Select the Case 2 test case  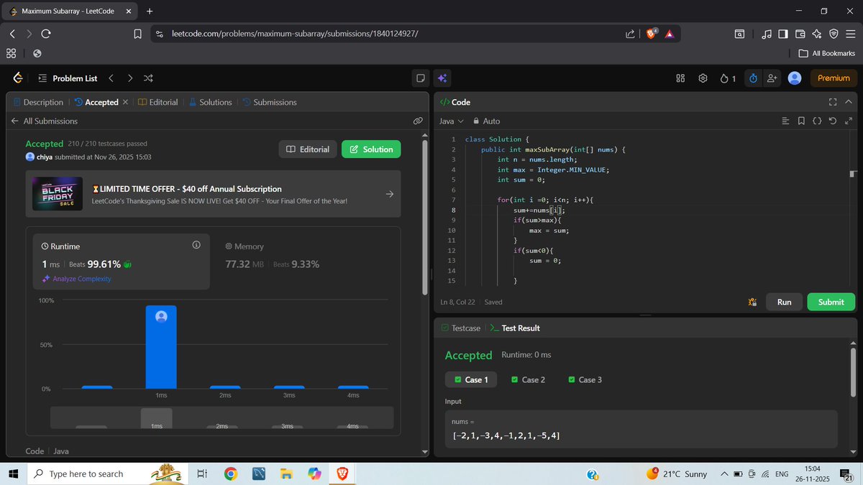(x=528, y=379)
